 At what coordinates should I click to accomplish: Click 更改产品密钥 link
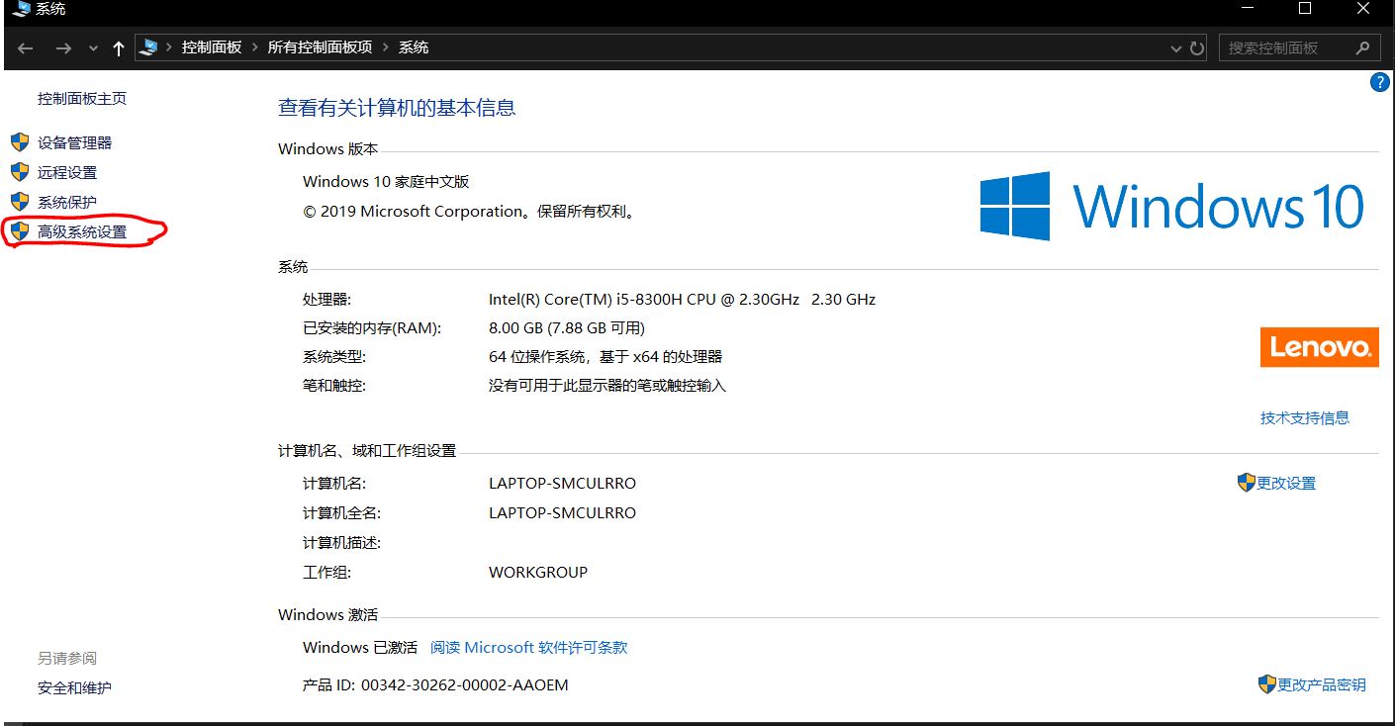(x=1322, y=684)
